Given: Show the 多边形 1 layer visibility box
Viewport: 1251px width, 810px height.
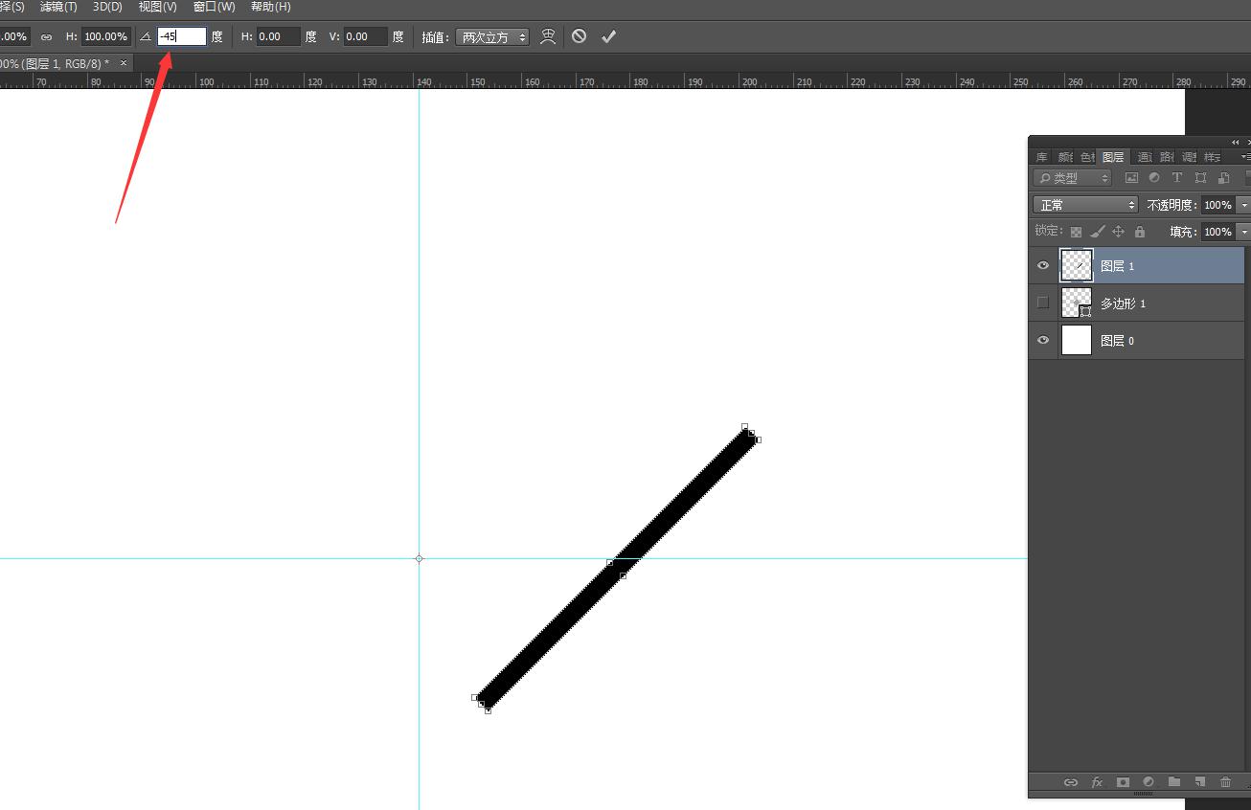Looking at the screenshot, I should click(1043, 304).
